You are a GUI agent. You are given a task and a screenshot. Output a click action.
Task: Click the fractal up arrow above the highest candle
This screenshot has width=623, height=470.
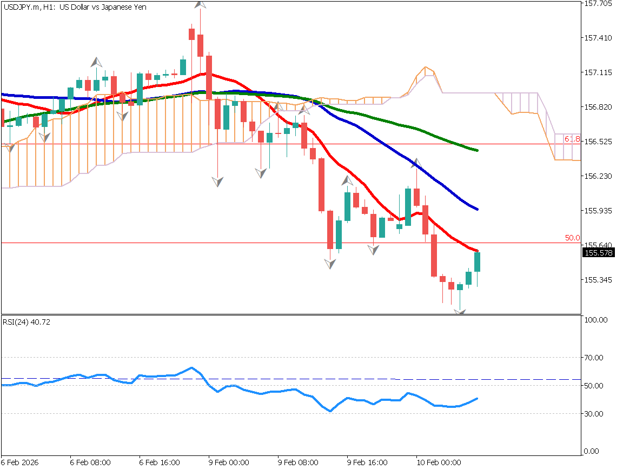(200, 3)
